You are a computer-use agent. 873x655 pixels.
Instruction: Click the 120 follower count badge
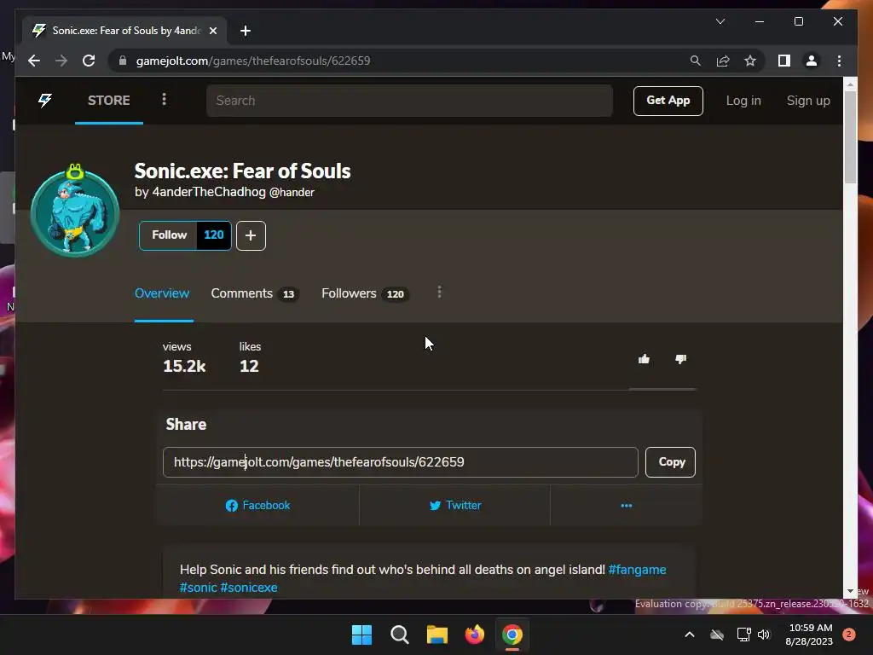click(x=214, y=235)
